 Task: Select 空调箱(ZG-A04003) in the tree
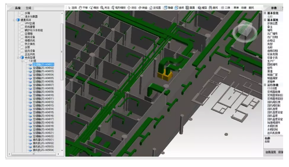43,72
